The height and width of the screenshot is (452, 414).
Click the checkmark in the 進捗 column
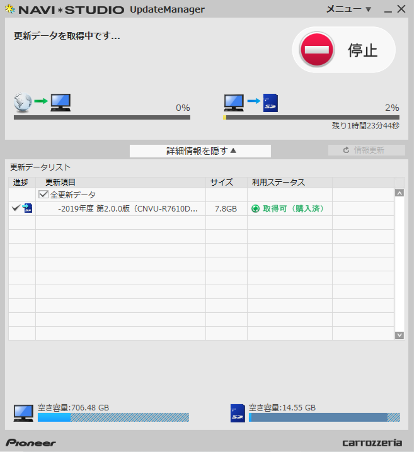(x=16, y=208)
